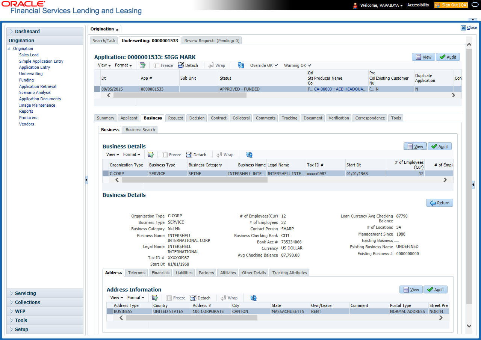Collapse the Origination tree node
The image size is (481, 340).
(9, 48)
